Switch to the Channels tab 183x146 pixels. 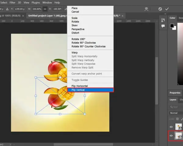pos(181,100)
